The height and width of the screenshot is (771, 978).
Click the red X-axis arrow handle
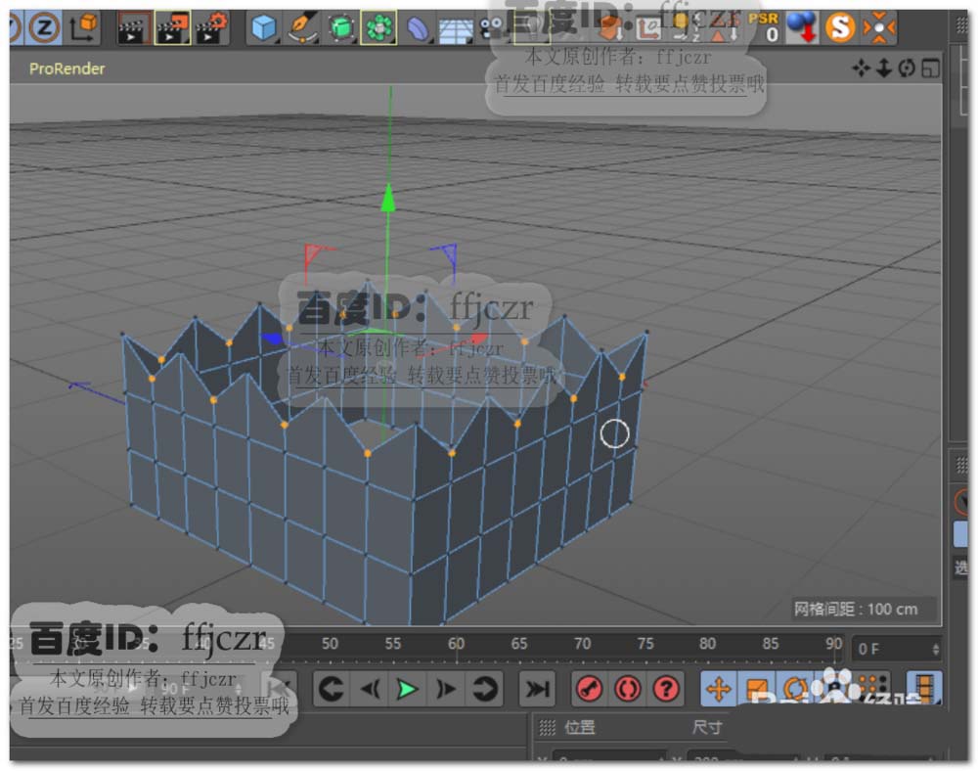pyautogui.click(x=478, y=340)
